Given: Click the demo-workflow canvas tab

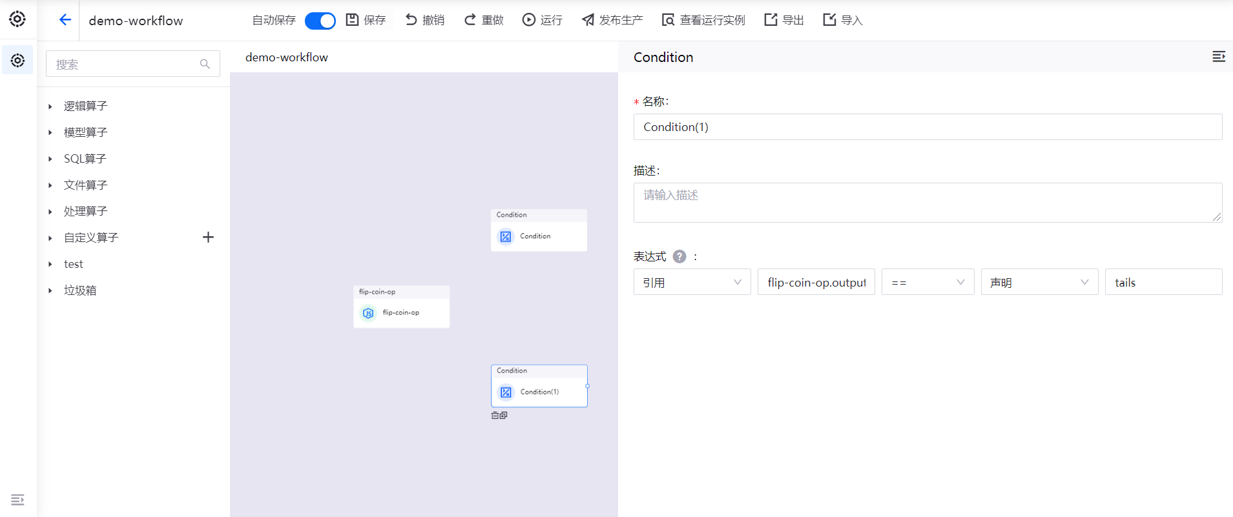Looking at the screenshot, I should click(287, 57).
